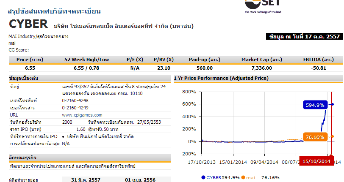
Task: Click the สรุปข้อสนเทศบริษัทจดทะเบียน page title
Action: [x=54, y=11]
